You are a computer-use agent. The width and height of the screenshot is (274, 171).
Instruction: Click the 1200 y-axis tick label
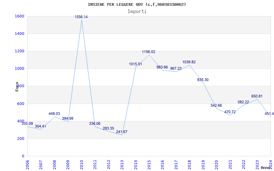coord(19,51)
